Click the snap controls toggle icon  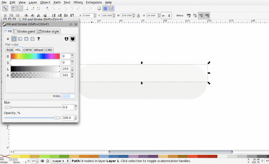[5, 9]
